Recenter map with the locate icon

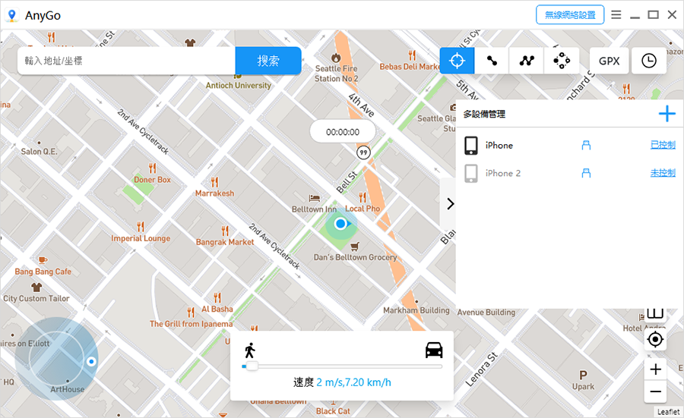655,339
